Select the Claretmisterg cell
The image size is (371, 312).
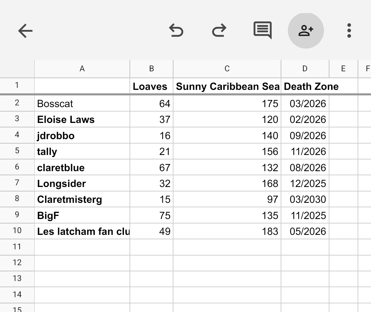pos(82,199)
